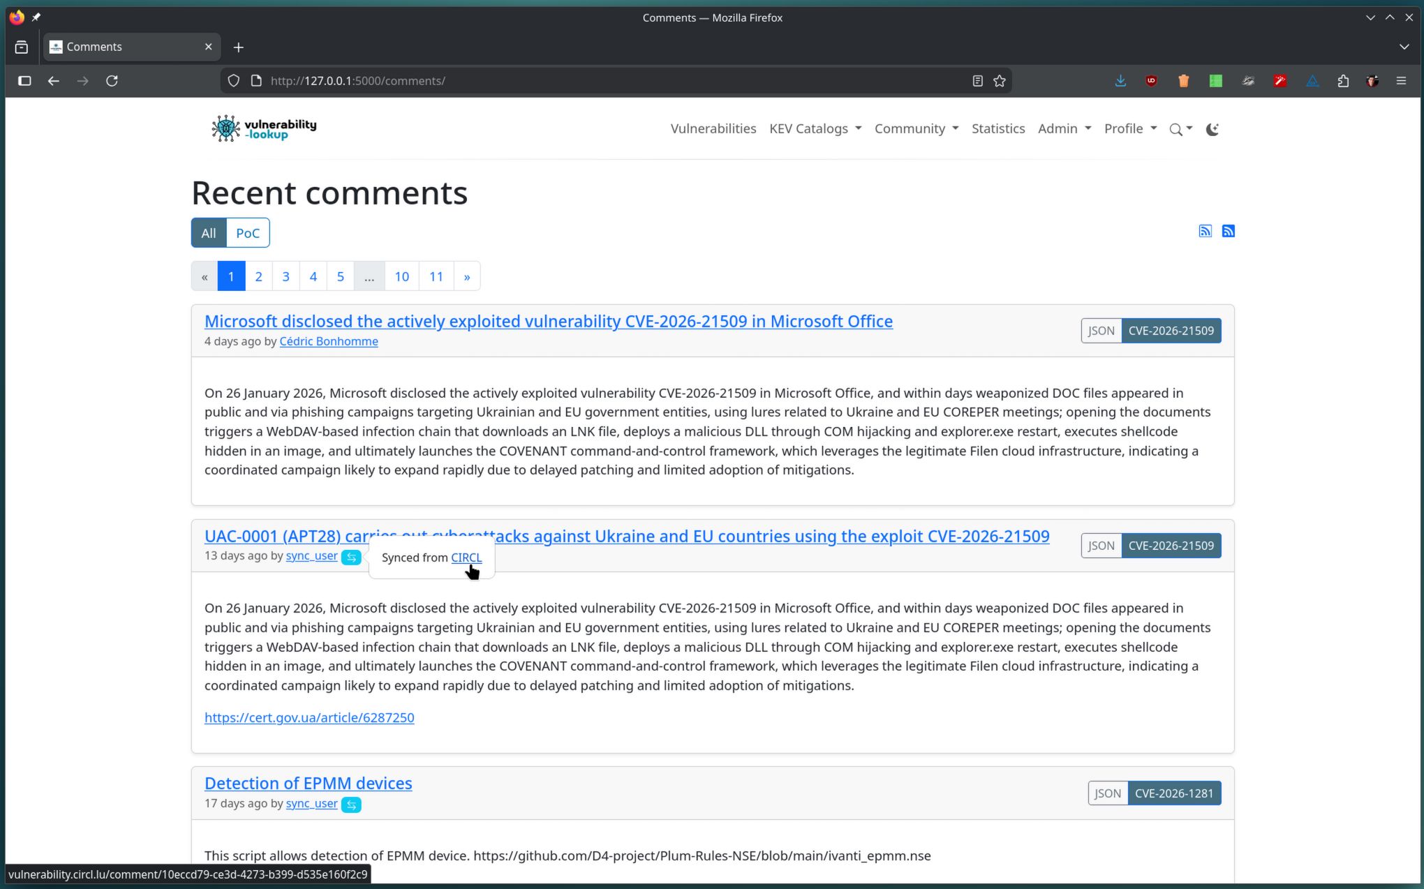
Task: Click CIRCL link in sync tooltip
Action: click(x=466, y=558)
